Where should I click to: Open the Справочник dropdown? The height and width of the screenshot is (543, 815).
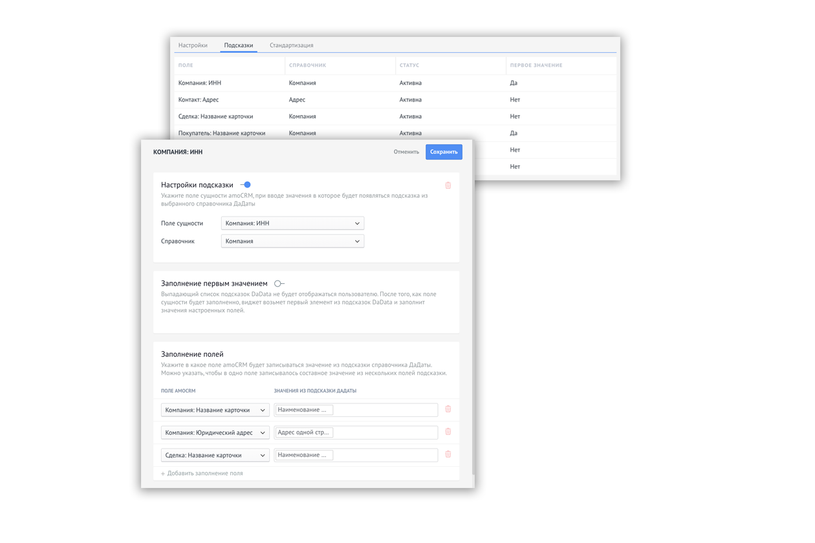[x=292, y=241]
